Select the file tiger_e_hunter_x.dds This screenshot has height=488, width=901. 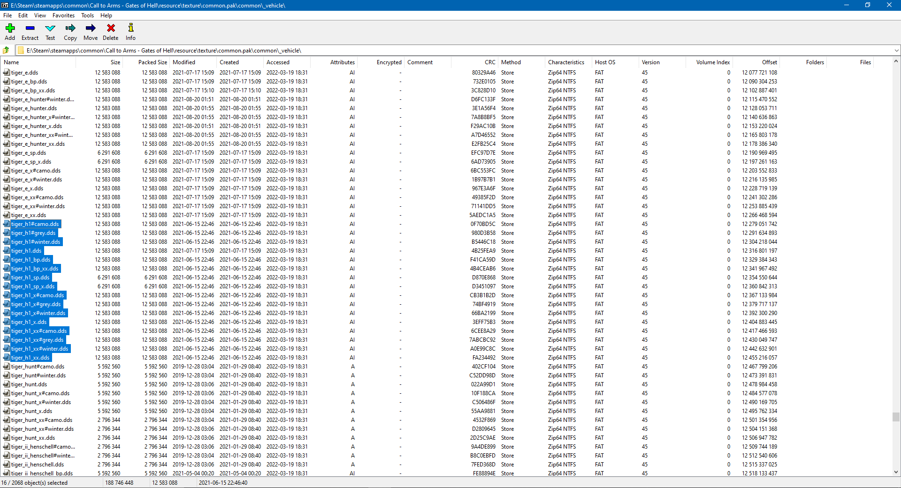pyautogui.click(x=37, y=126)
